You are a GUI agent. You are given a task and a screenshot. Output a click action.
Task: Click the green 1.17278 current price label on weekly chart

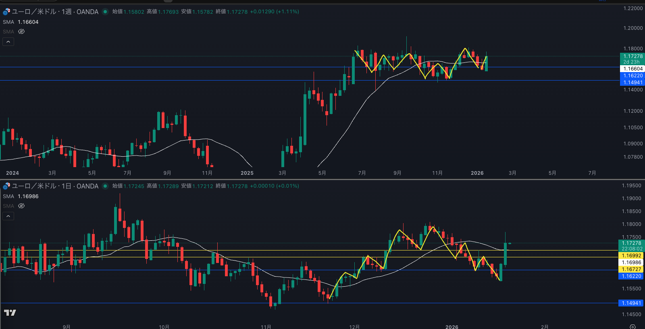click(632, 56)
